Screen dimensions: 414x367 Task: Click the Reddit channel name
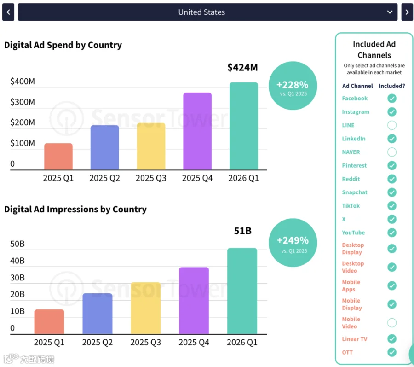pos(351,179)
